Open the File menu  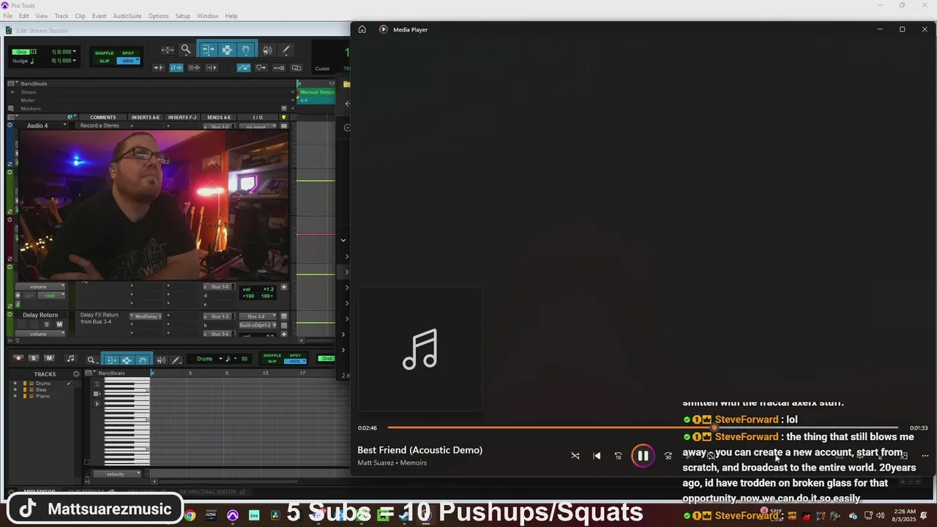click(x=7, y=16)
